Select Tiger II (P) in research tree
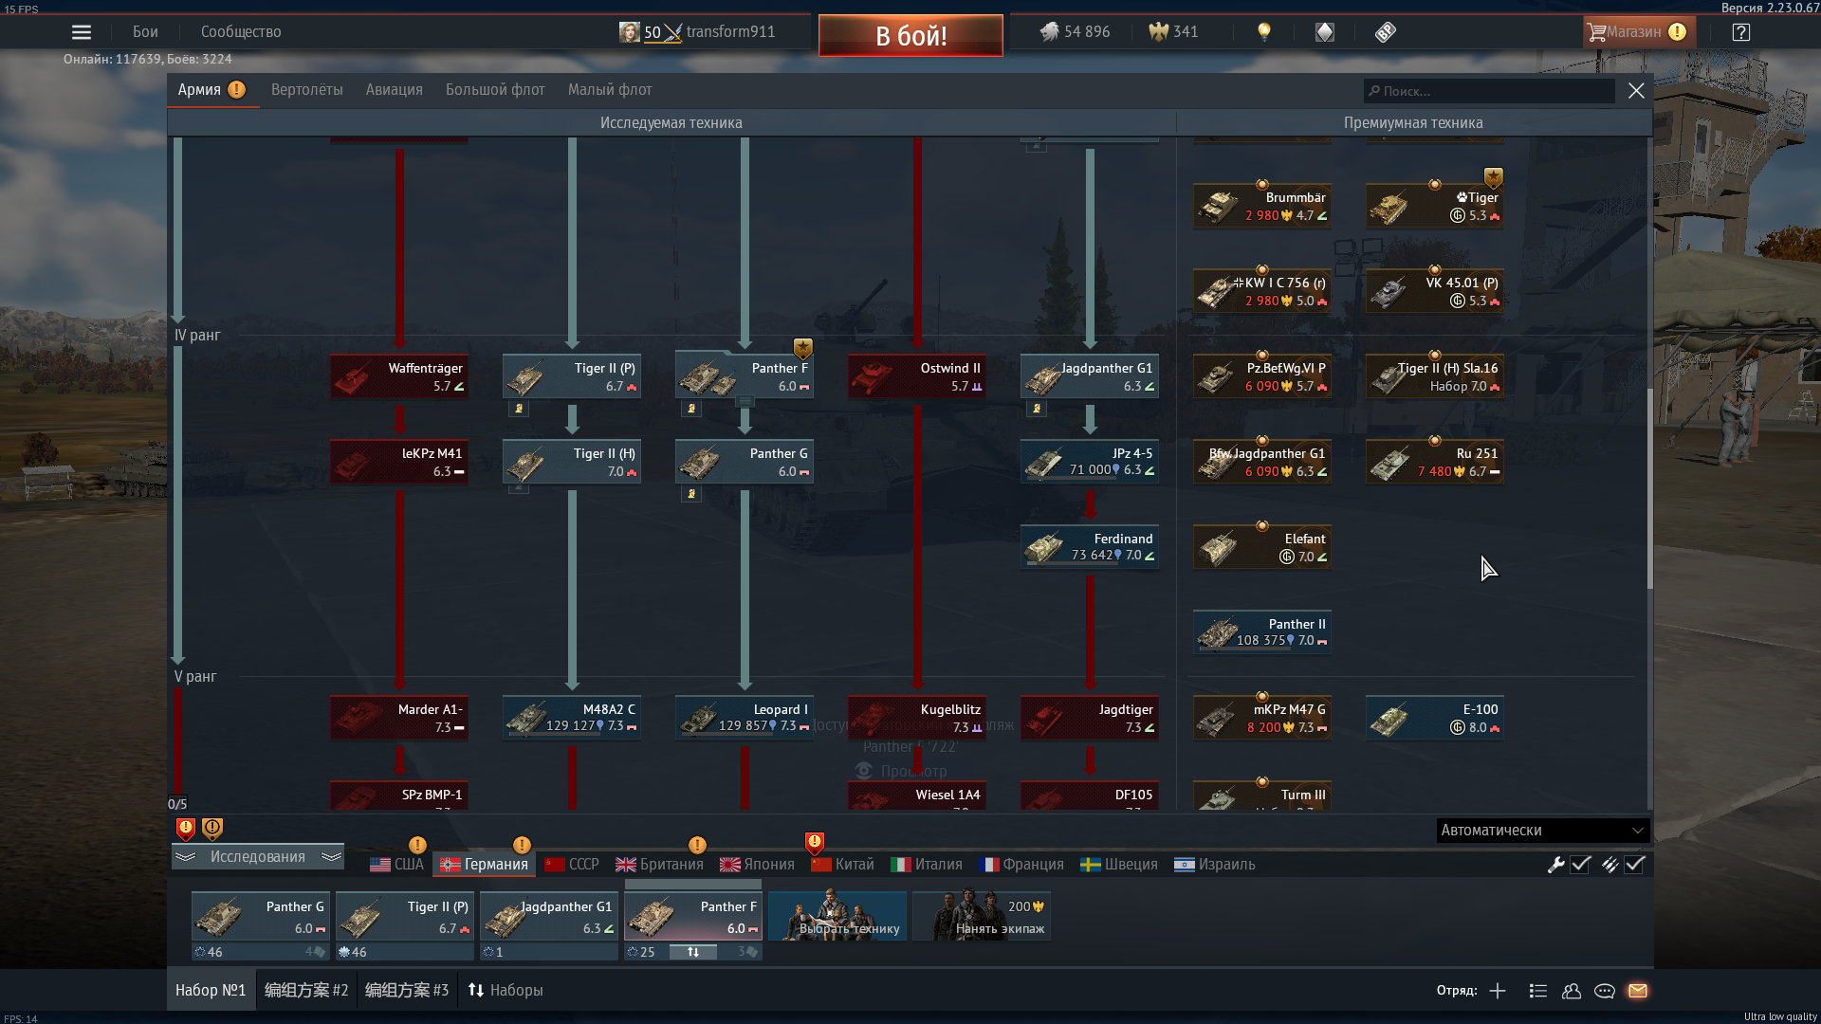 coord(572,377)
